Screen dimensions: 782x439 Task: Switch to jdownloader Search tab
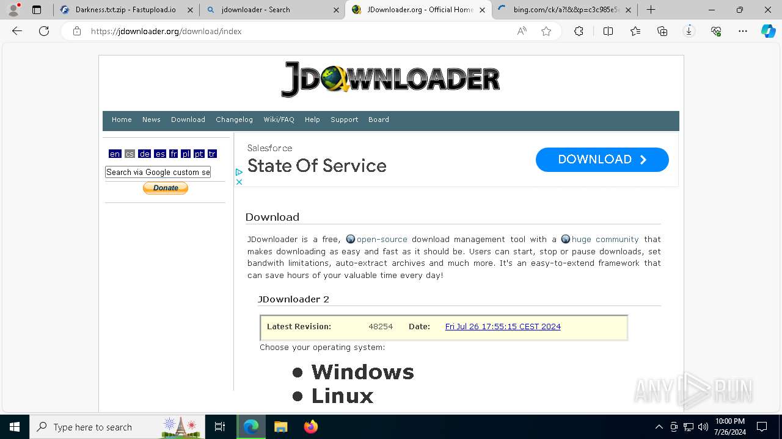[x=272, y=10]
